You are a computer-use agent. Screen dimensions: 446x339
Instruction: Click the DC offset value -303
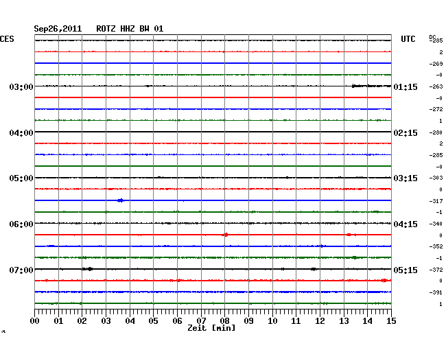tap(436, 178)
